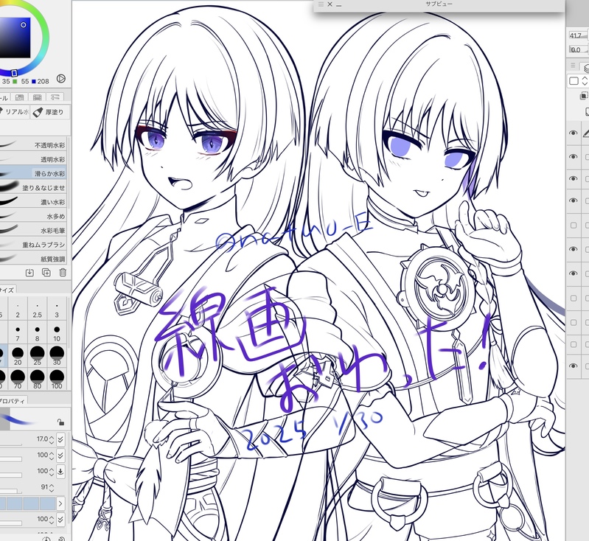Choose brush size preset 2
Screen dimensions: 589x541
pos(18,310)
